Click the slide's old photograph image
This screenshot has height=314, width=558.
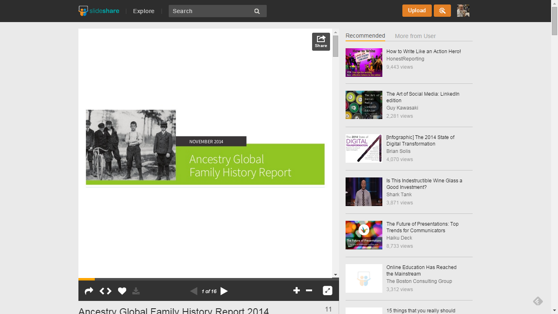coord(131,145)
